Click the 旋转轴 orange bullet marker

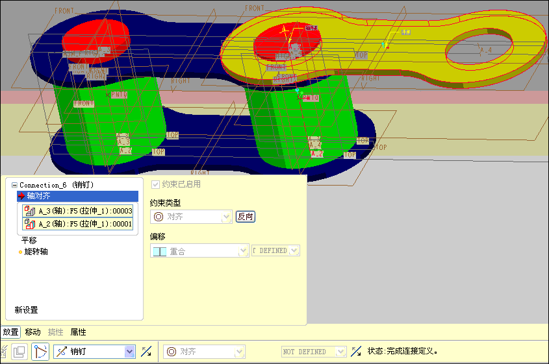click(x=20, y=252)
